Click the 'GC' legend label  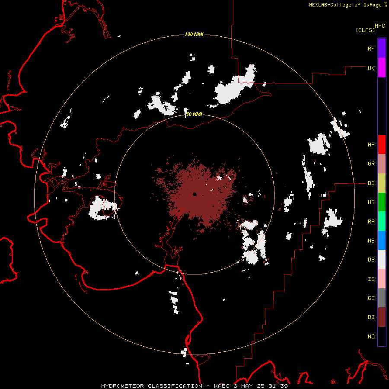click(x=371, y=298)
